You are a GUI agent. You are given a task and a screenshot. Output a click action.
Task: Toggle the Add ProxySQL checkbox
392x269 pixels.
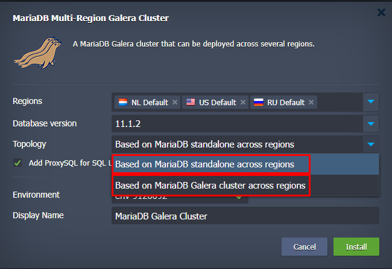click(17, 163)
